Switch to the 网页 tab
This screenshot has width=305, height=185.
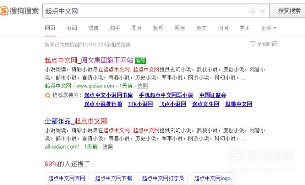point(50,28)
